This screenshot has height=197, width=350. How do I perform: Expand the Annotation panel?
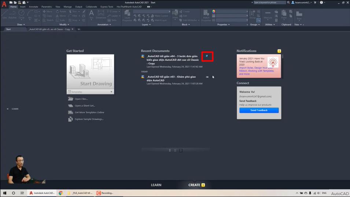(104, 25)
